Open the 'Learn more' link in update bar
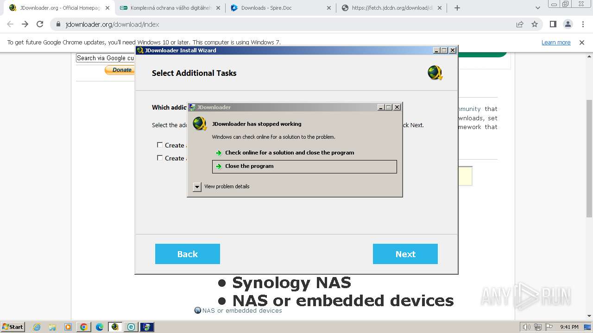The image size is (593, 333). (x=556, y=42)
